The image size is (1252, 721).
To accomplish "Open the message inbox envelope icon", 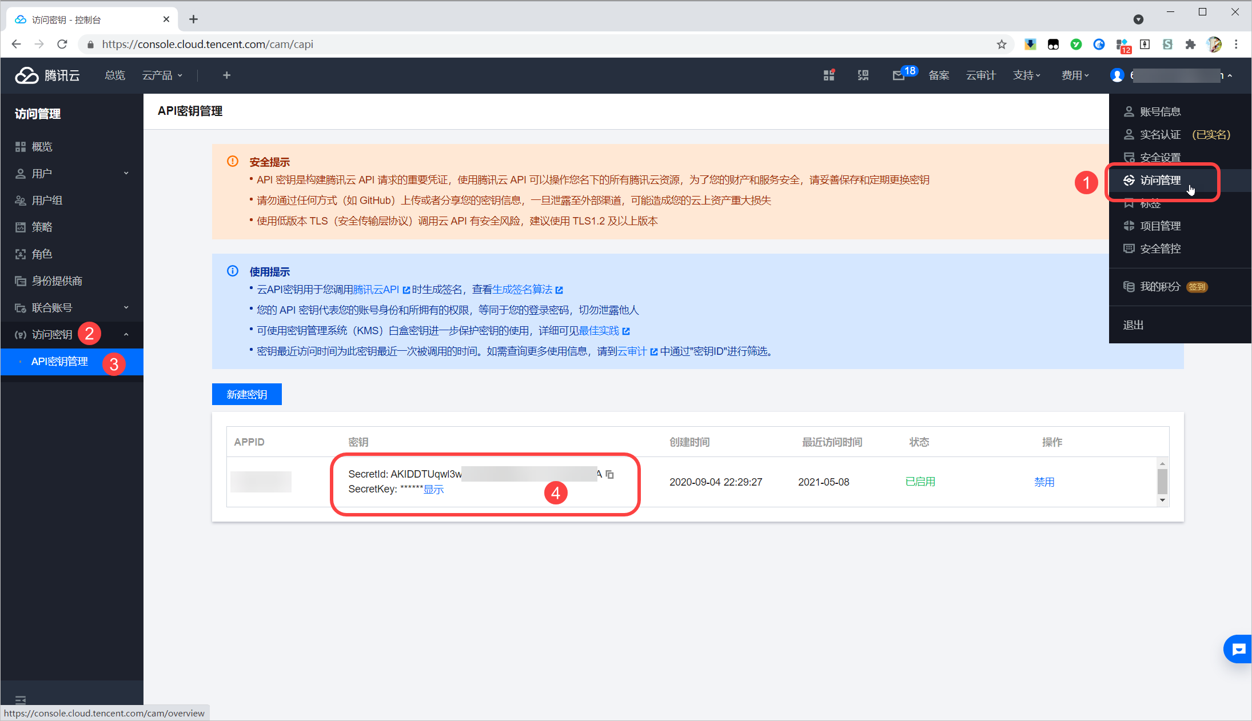I will coord(898,76).
